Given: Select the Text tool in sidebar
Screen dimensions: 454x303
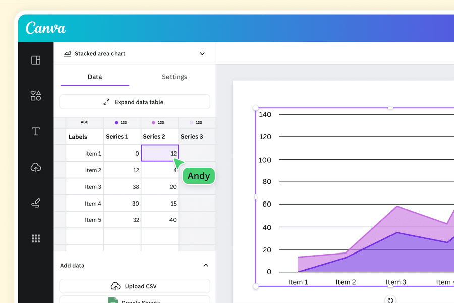Looking at the screenshot, I should pyautogui.click(x=36, y=131).
